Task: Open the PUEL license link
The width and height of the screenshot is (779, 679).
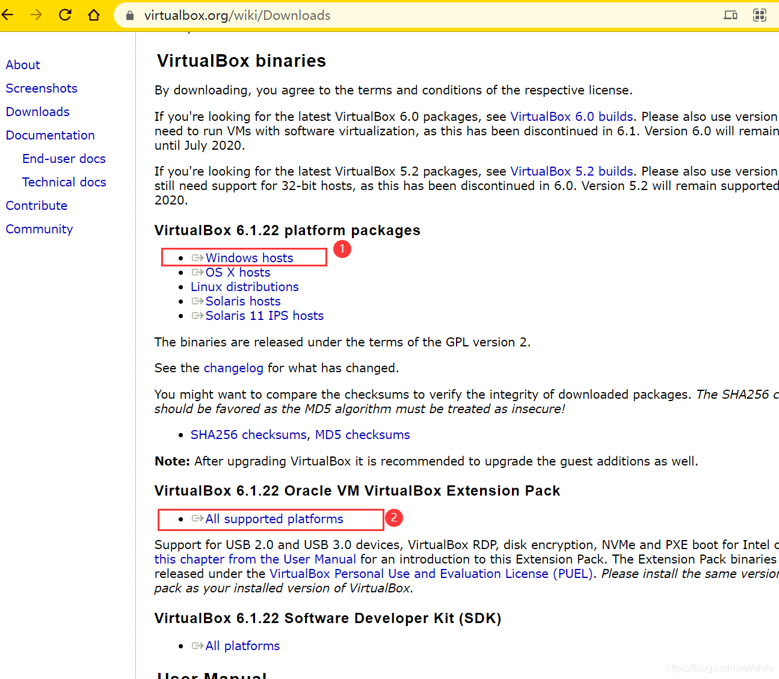Action: pyautogui.click(x=431, y=574)
